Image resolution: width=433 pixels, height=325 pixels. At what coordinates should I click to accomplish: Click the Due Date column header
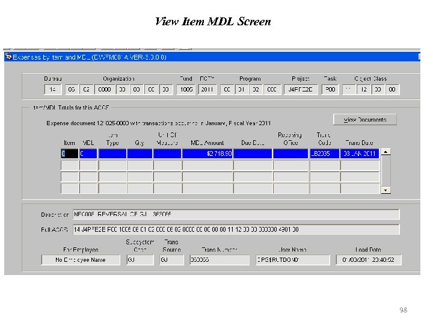pyautogui.click(x=253, y=143)
